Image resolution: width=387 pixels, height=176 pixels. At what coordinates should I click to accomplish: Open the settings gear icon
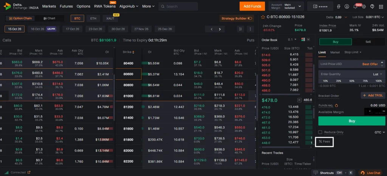364,7
